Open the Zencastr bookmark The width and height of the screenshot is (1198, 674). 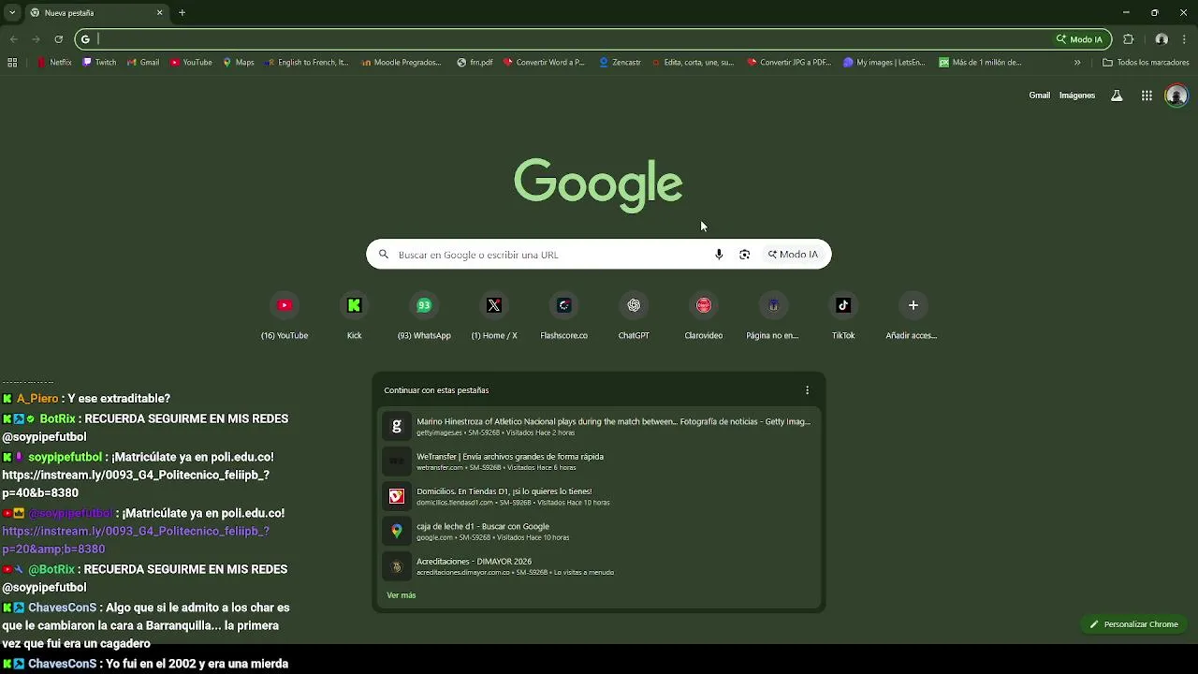point(621,63)
